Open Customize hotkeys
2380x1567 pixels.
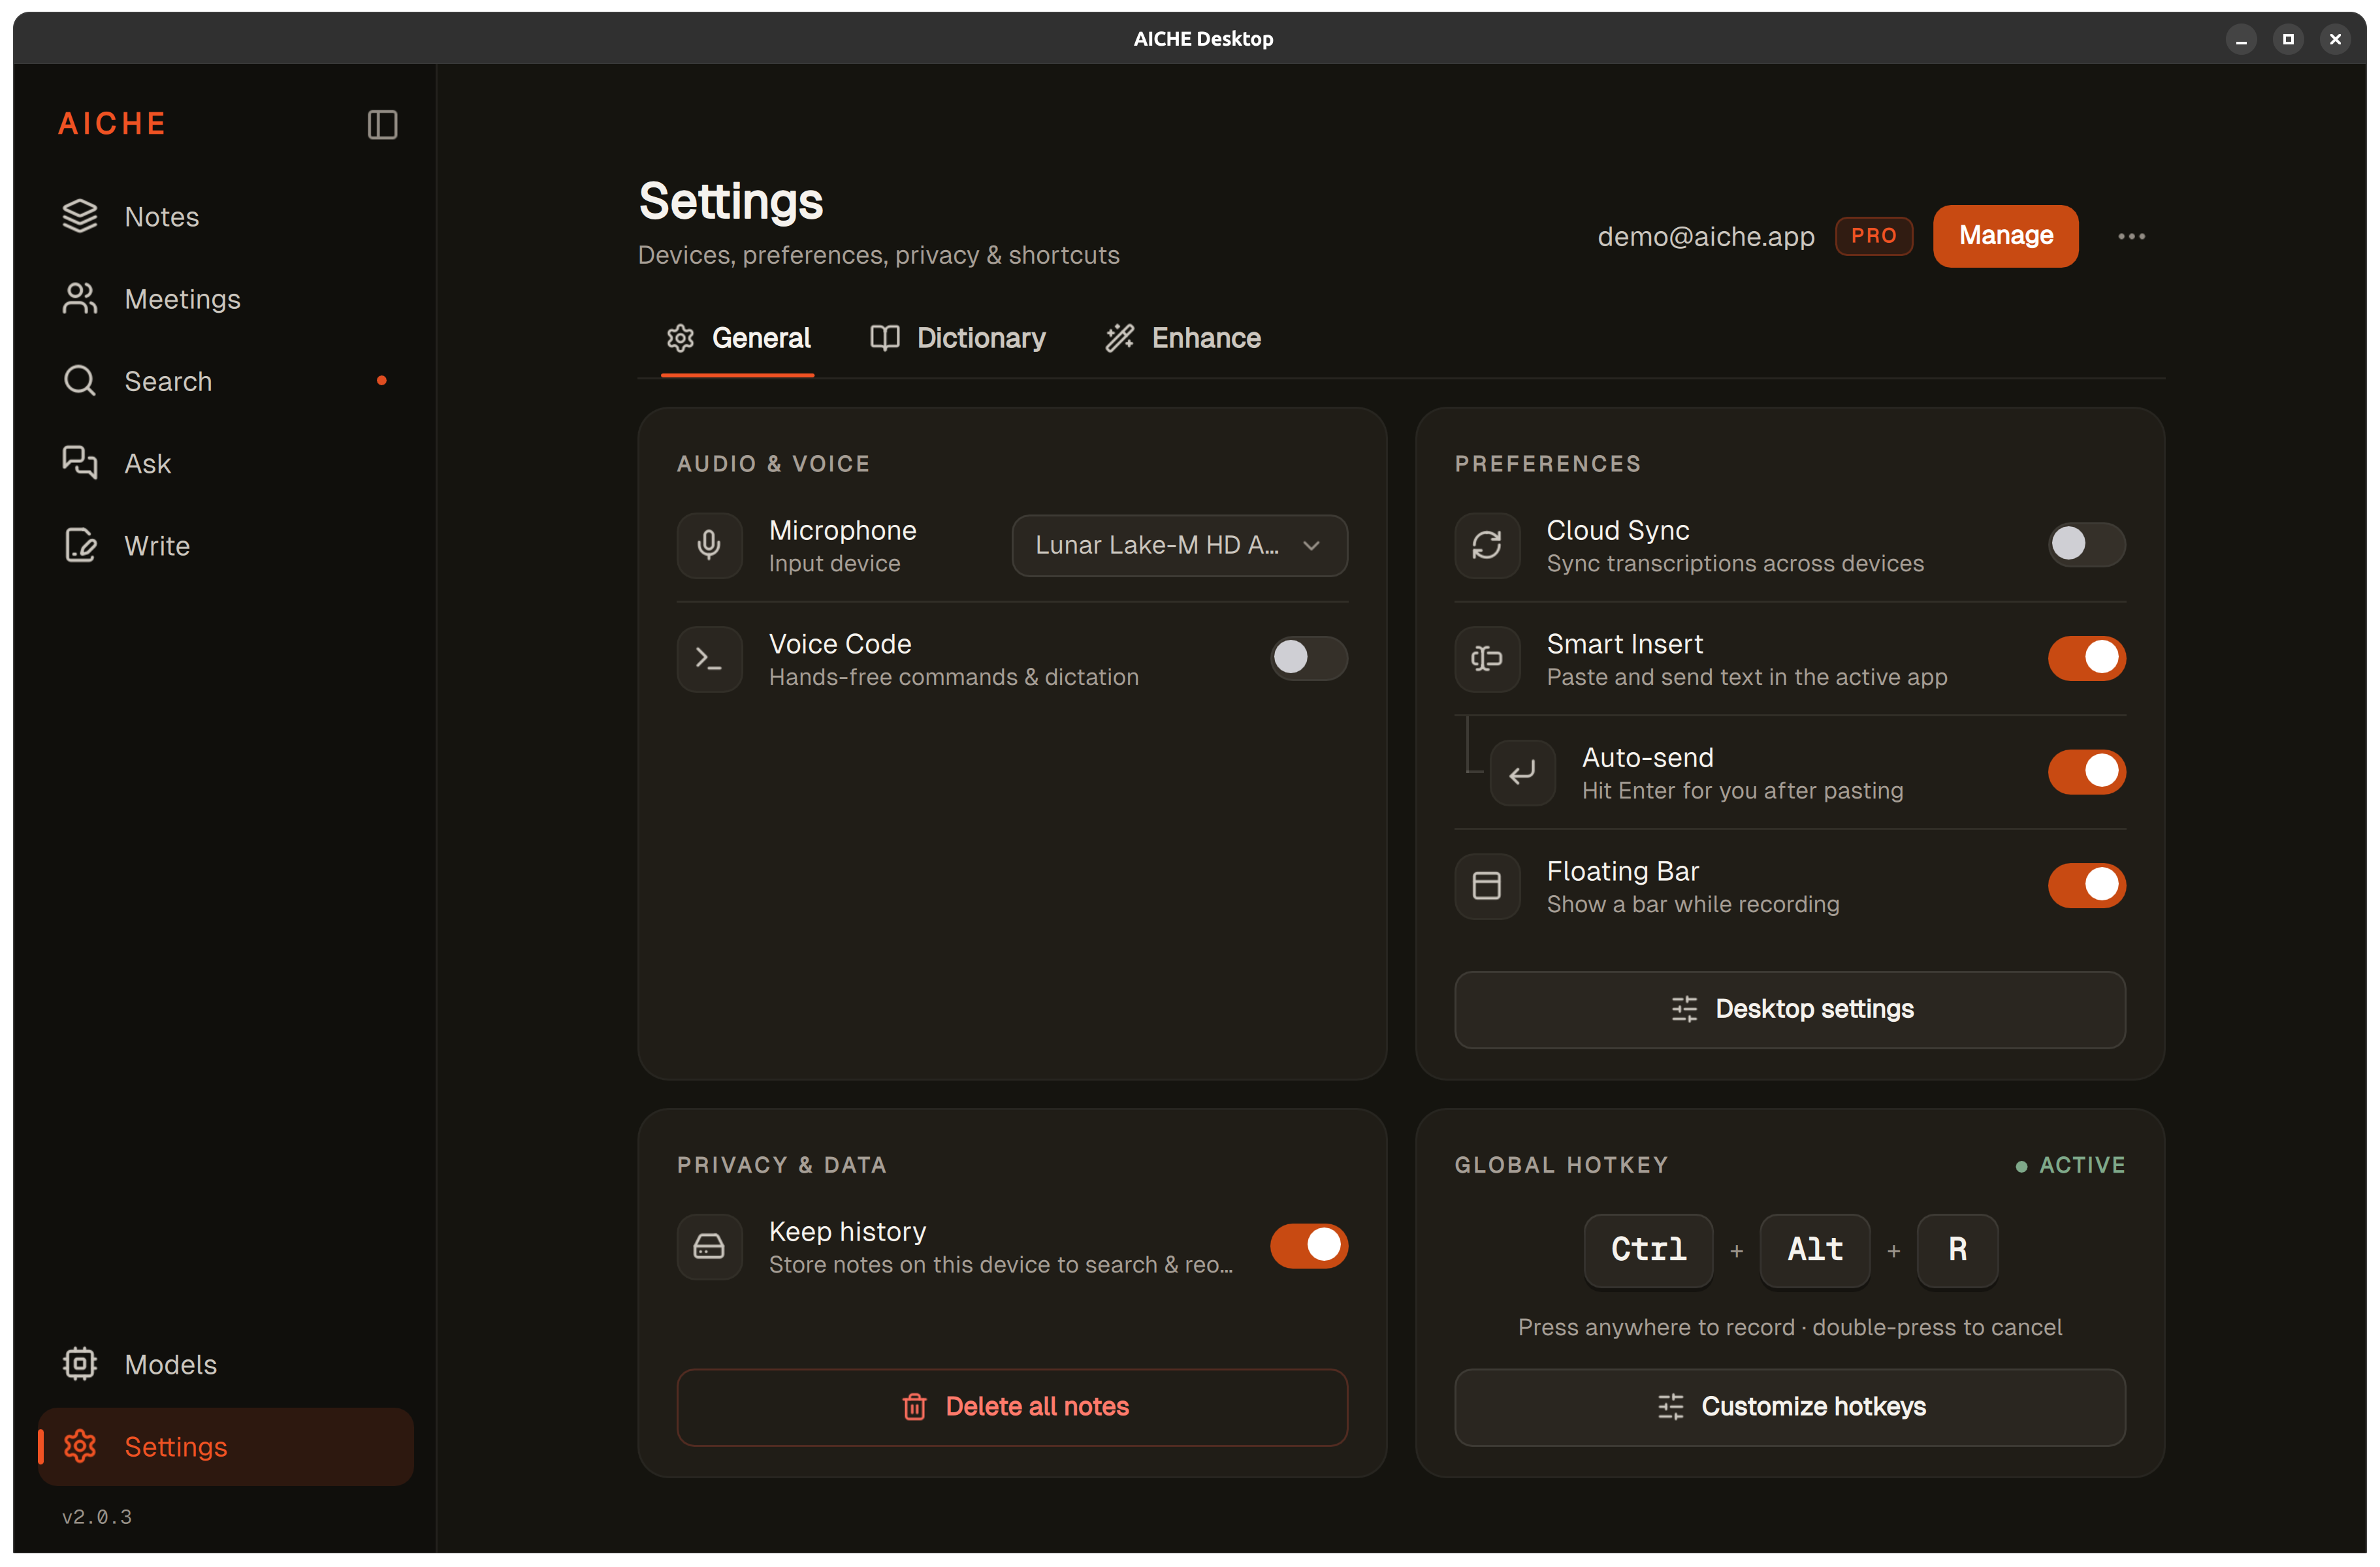1789,1407
